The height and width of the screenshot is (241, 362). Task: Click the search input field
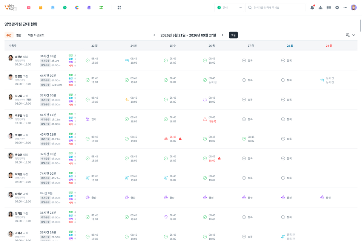pyautogui.click(x=275, y=8)
